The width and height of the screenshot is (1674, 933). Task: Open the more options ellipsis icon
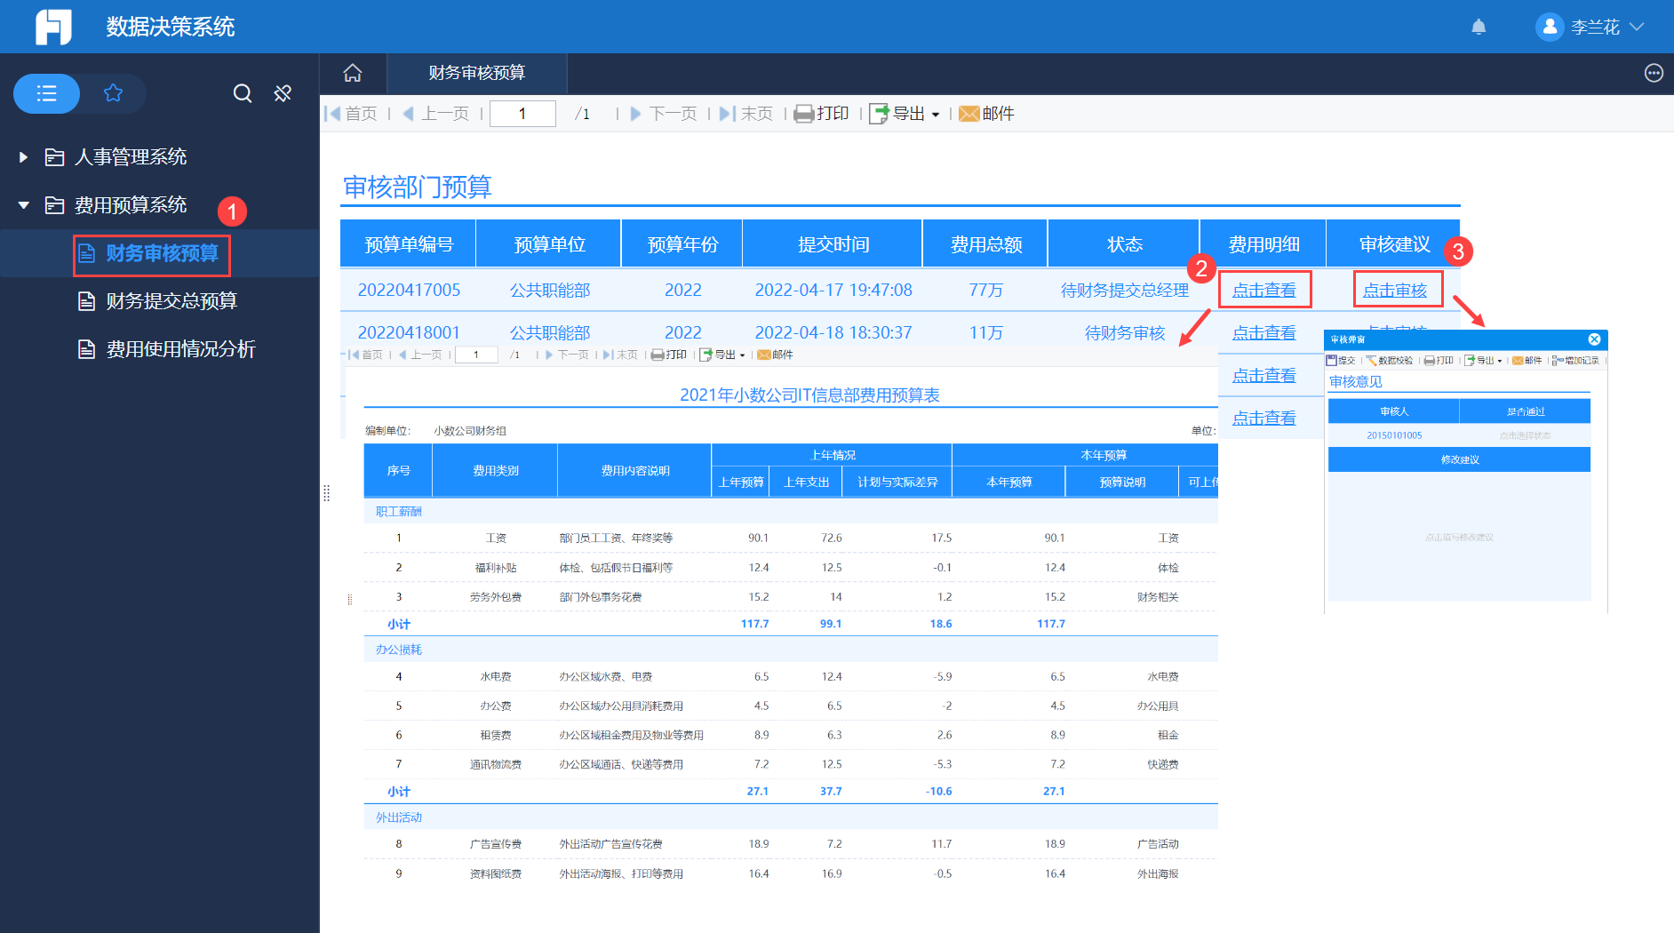click(x=1653, y=73)
